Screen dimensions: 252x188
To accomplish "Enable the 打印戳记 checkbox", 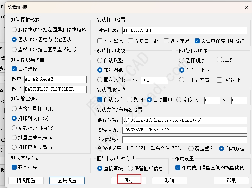I will coord(100,41).
